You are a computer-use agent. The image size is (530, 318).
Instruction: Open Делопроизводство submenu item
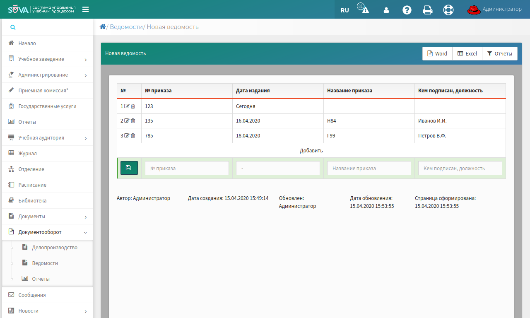(54, 248)
